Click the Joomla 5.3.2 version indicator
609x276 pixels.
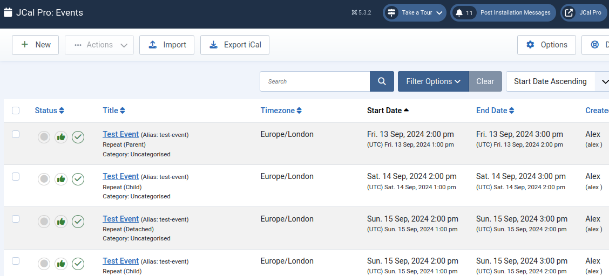coord(361,13)
